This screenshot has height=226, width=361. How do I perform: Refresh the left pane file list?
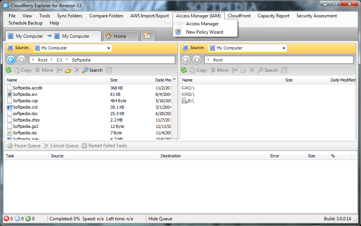coord(9,70)
